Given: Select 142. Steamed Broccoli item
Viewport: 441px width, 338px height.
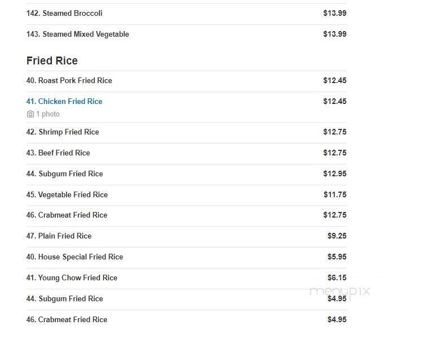Looking at the screenshot, I should pyautogui.click(x=186, y=14).
